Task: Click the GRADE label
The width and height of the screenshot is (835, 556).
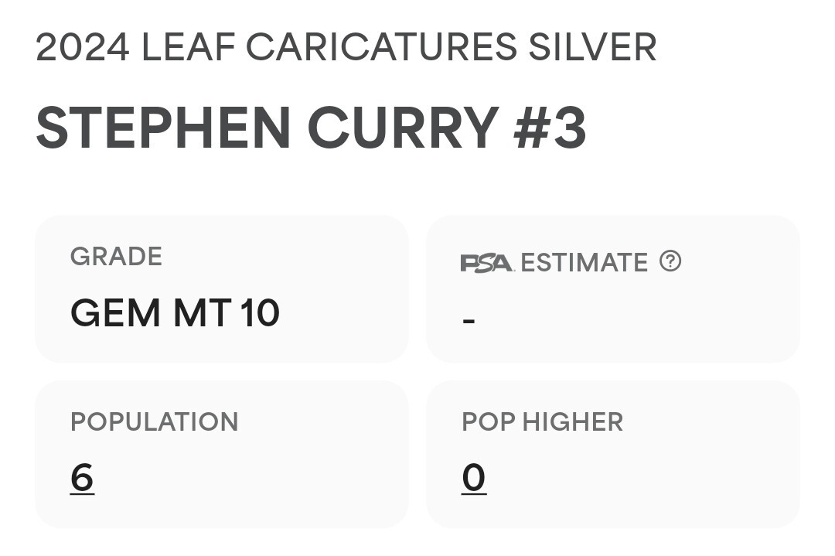Action: 116,257
